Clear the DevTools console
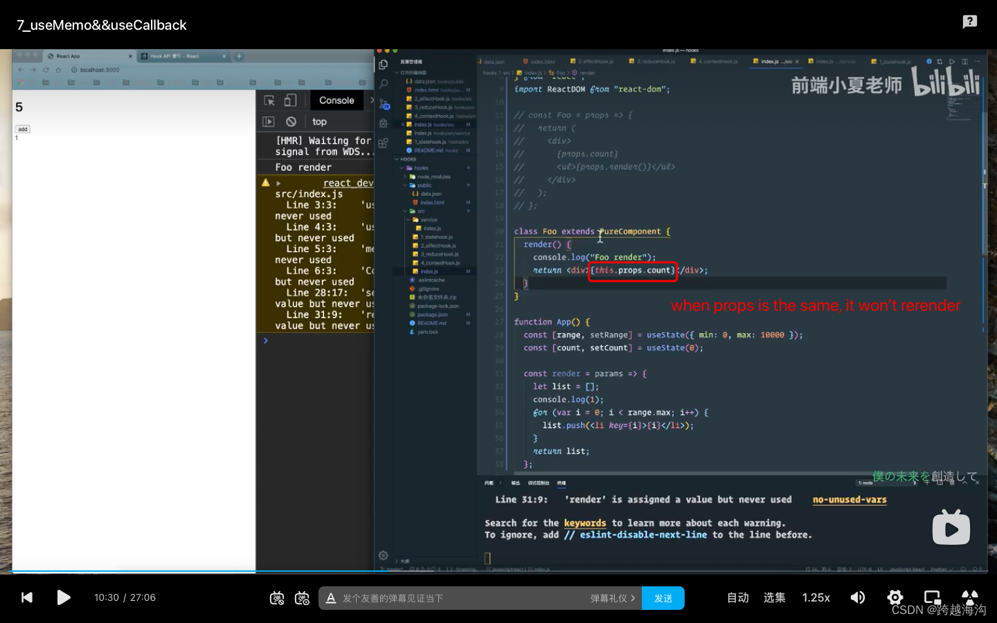Viewport: 997px width, 623px height. [291, 122]
